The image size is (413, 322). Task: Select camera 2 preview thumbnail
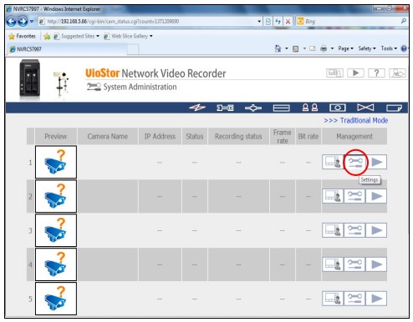tap(56, 196)
